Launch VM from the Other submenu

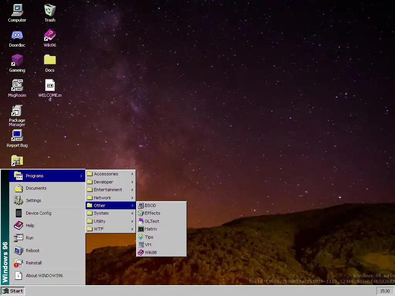(162, 245)
